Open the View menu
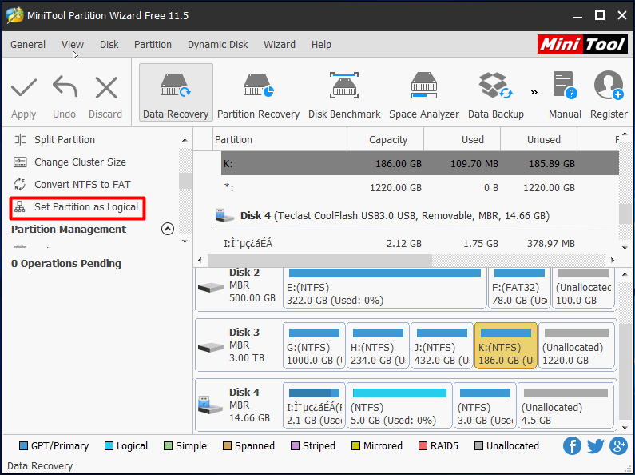This screenshot has width=635, height=475. (x=73, y=45)
